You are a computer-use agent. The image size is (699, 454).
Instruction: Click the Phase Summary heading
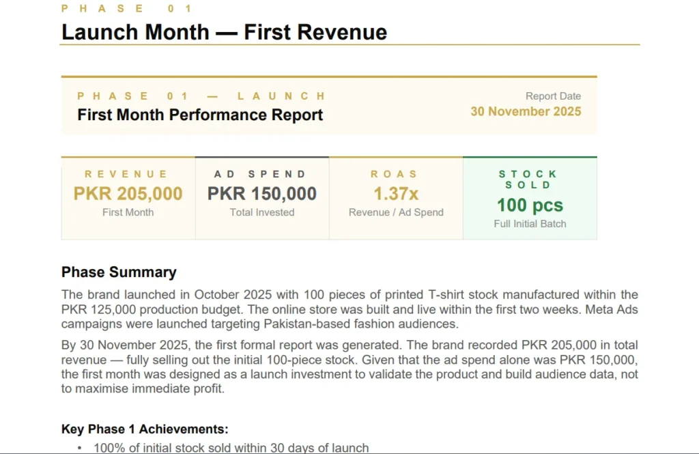click(119, 272)
